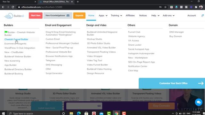Open the Account menu item
Screen dimensions: 205x115
tap(192, 15)
